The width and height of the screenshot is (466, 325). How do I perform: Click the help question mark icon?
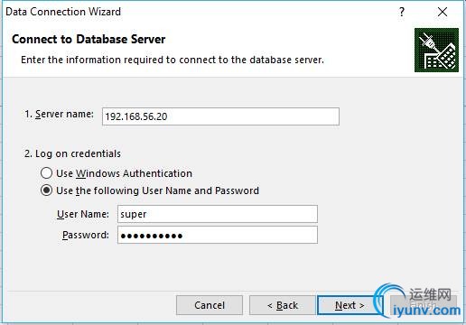point(402,12)
